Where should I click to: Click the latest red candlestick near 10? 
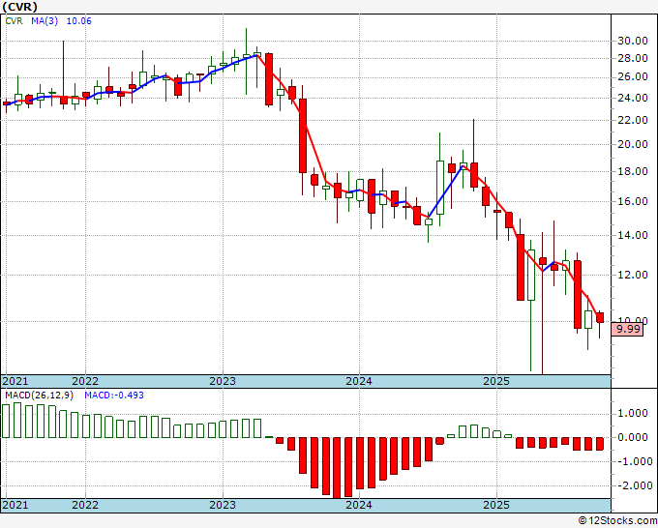click(600, 317)
